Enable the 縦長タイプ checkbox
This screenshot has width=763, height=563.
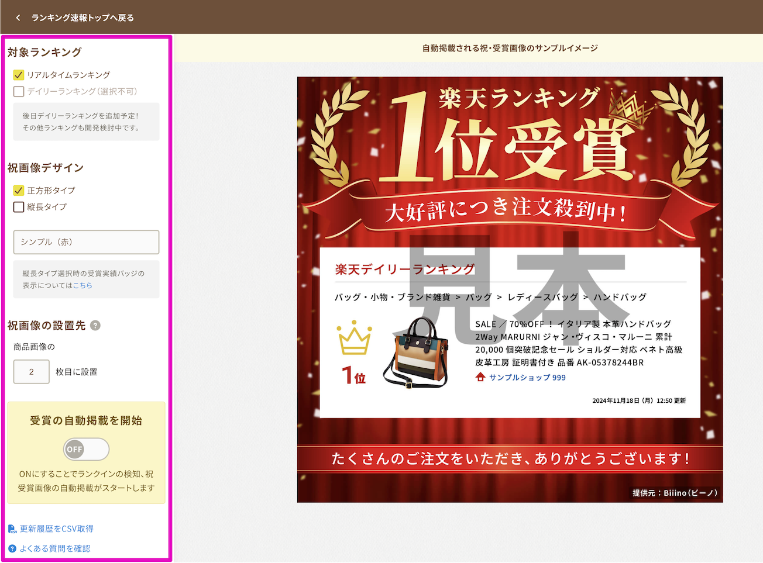tap(19, 207)
